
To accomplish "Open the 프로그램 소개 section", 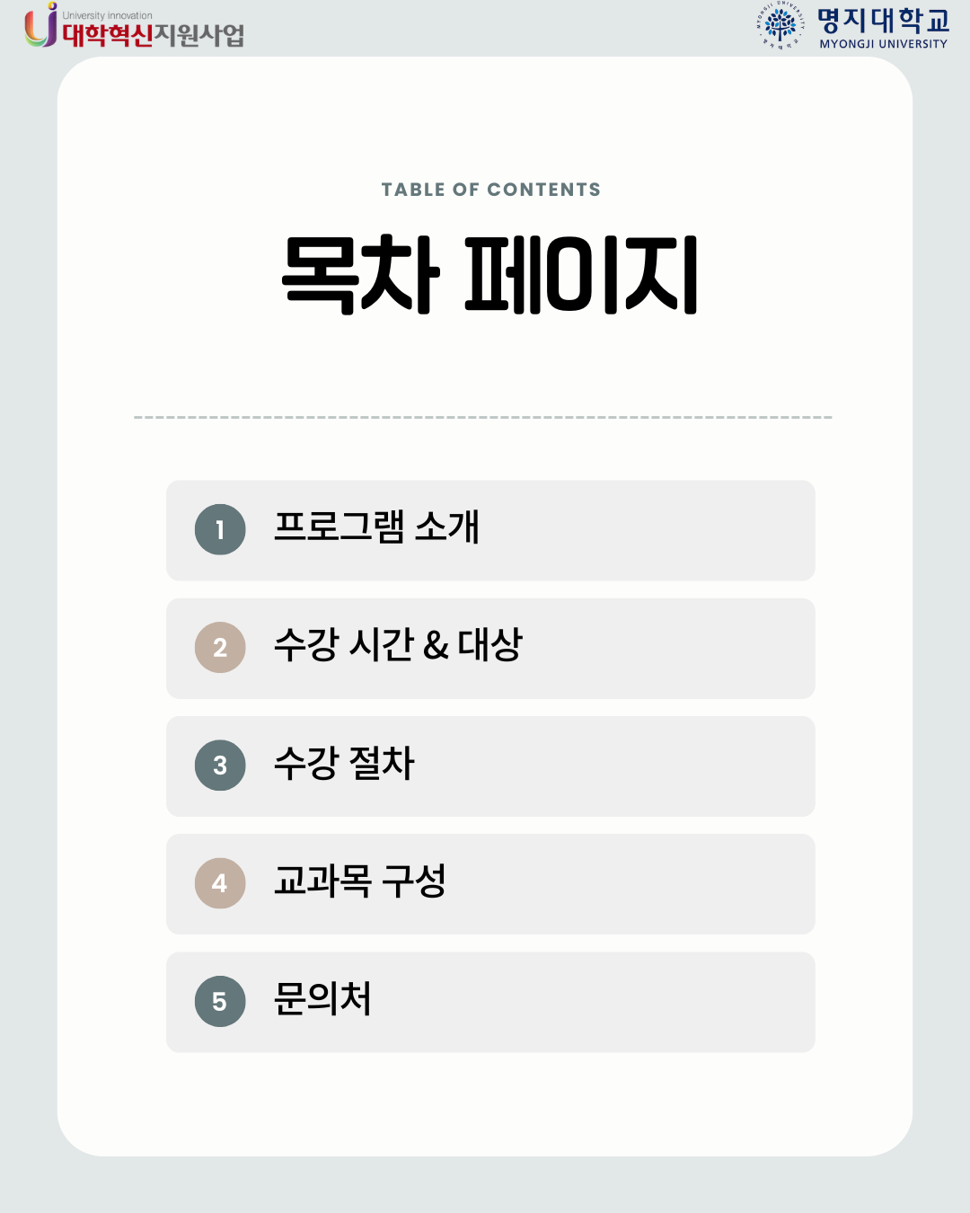I will (376, 527).
